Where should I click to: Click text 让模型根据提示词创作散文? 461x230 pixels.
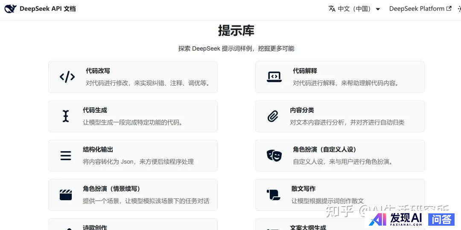pos(327,201)
